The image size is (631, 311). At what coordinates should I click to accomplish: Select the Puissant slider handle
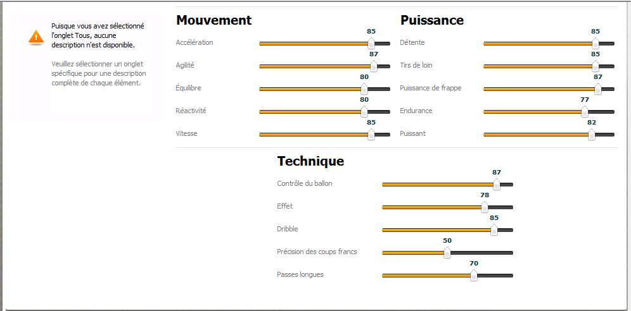point(591,135)
